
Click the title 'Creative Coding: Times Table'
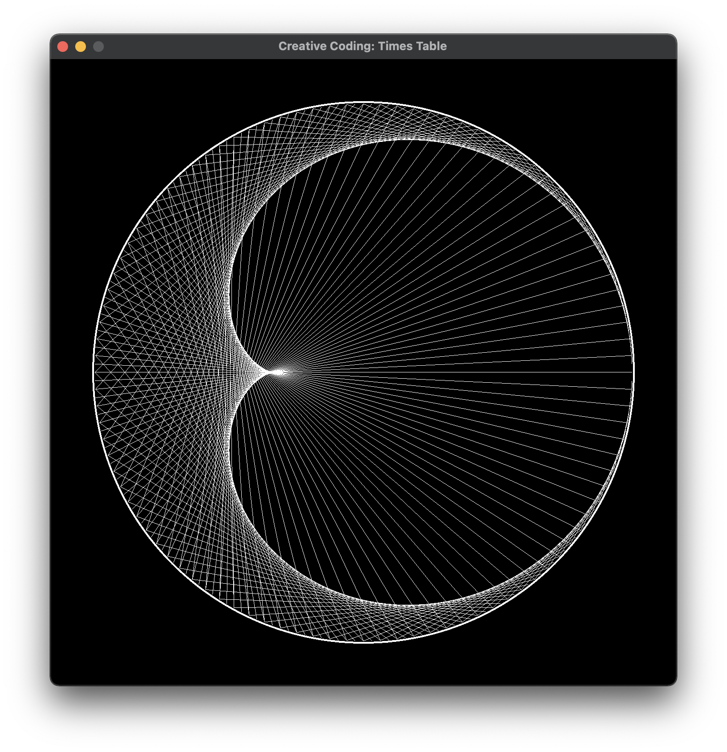point(363,46)
